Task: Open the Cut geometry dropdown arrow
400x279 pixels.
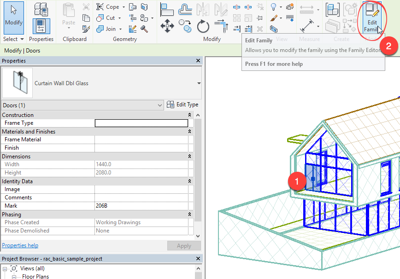Action: (x=119, y=18)
